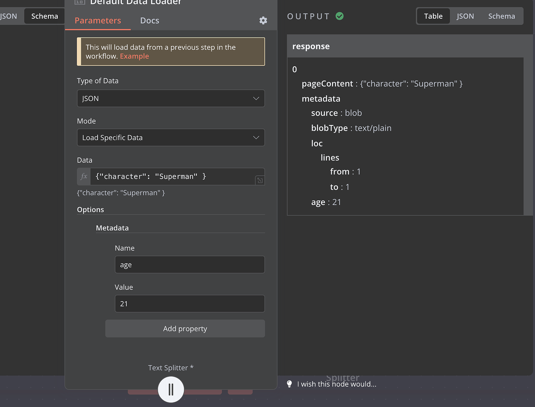Click the Default Data Loader node icon
This screenshot has width=535, height=407.
coord(79,2)
